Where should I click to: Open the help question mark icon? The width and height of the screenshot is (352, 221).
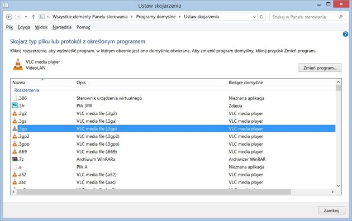pos(345,34)
